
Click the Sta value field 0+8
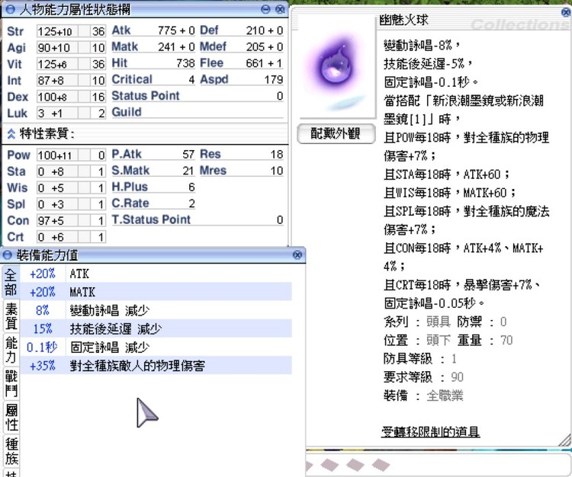click(57, 171)
